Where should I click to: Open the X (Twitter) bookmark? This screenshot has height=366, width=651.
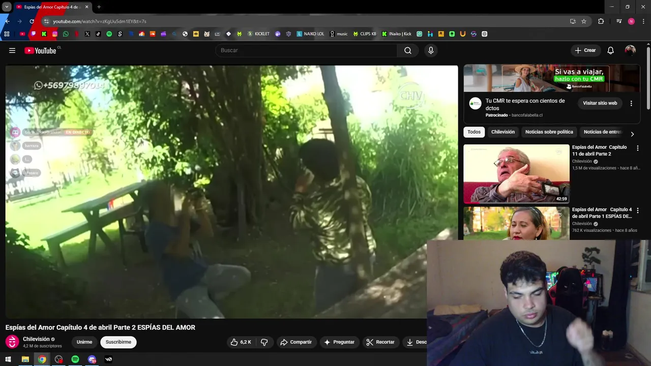click(87, 34)
